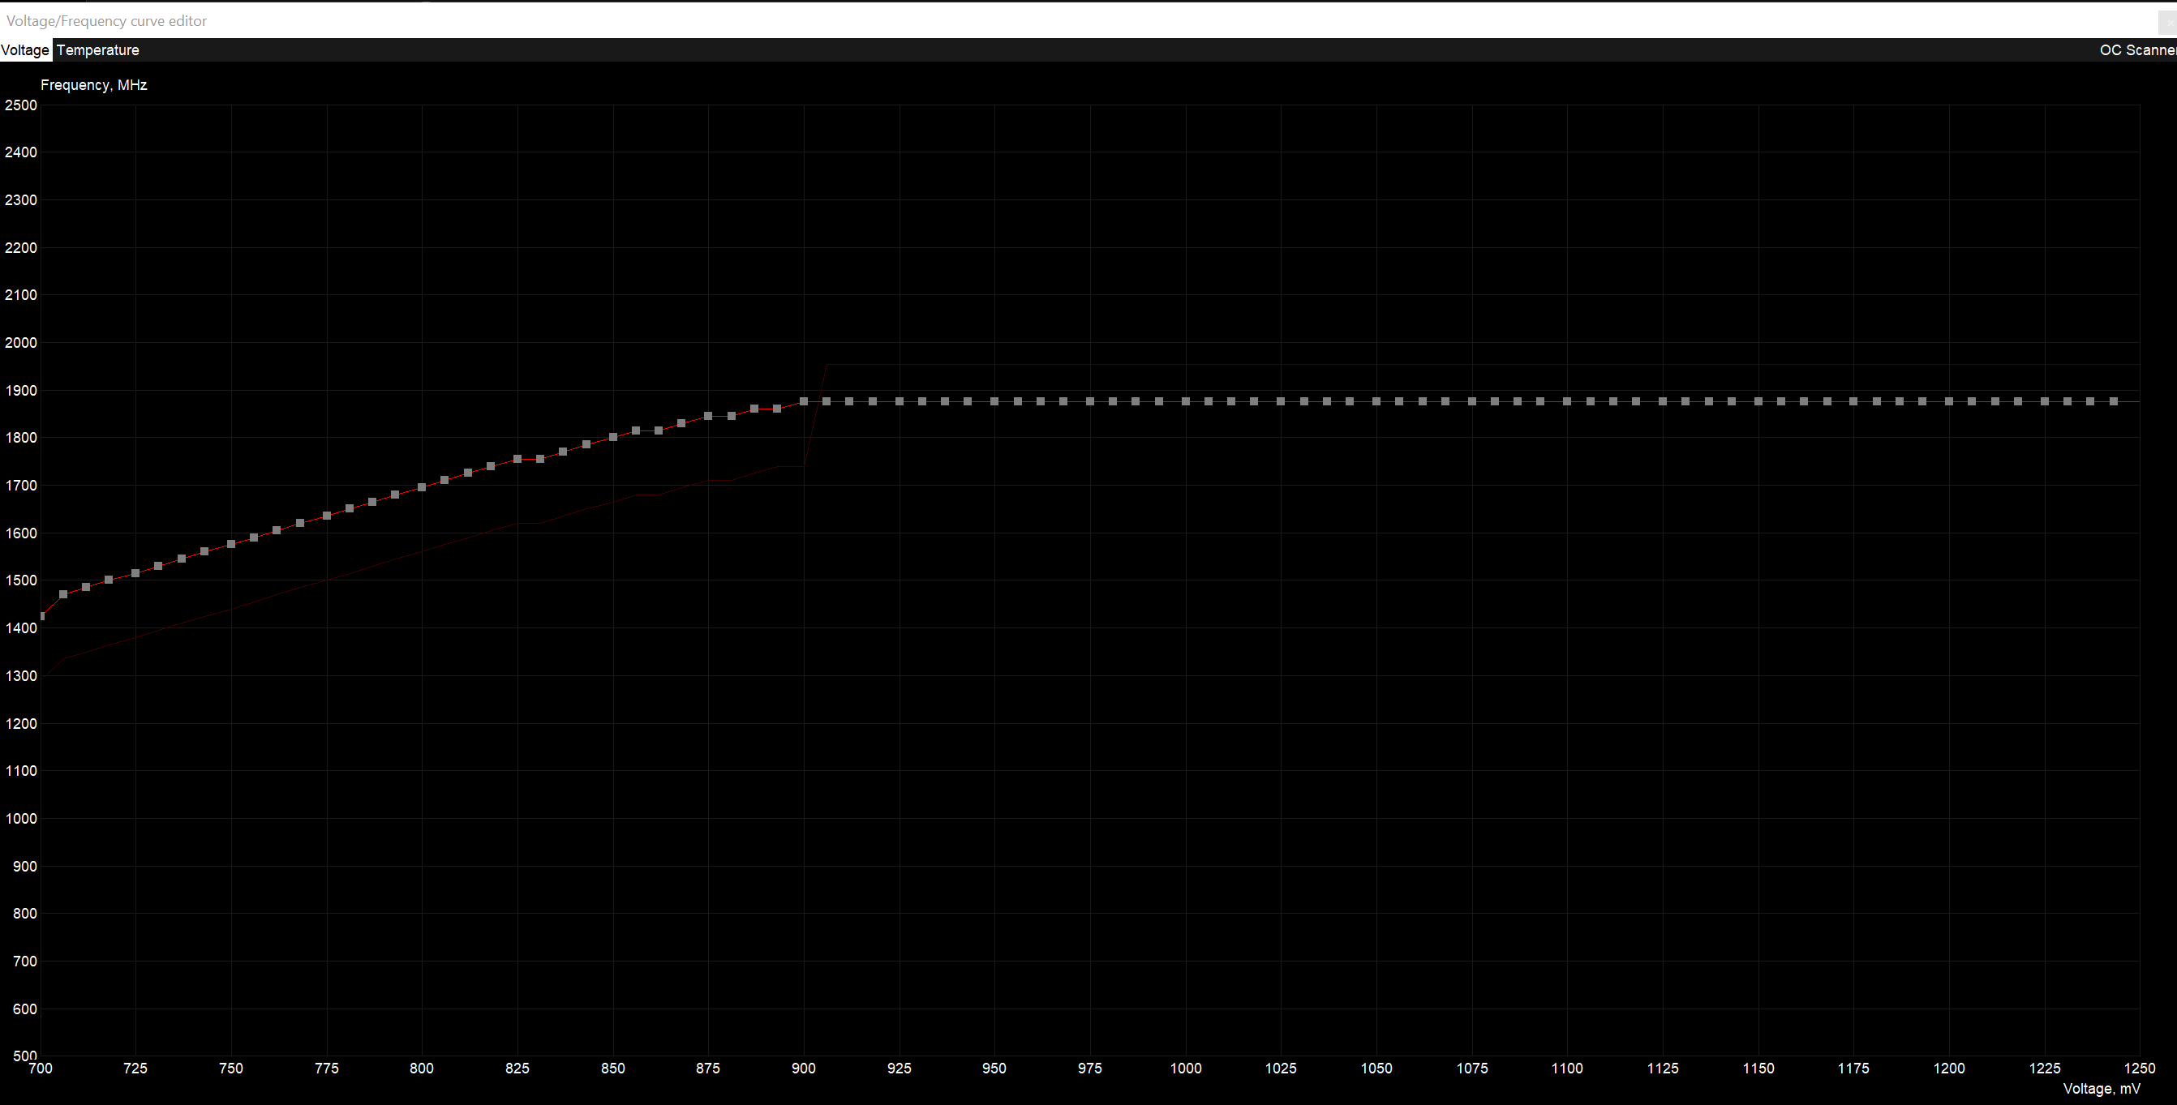This screenshot has height=1105, width=2177.
Task: Click the curve point at 750 mV
Action: (230, 544)
